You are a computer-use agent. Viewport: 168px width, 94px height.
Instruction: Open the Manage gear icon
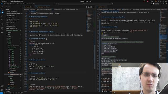pyautogui.click(x=2, y=90)
